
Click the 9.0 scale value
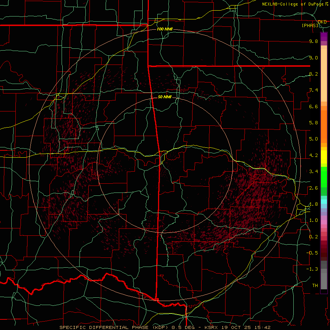click(x=313, y=58)
